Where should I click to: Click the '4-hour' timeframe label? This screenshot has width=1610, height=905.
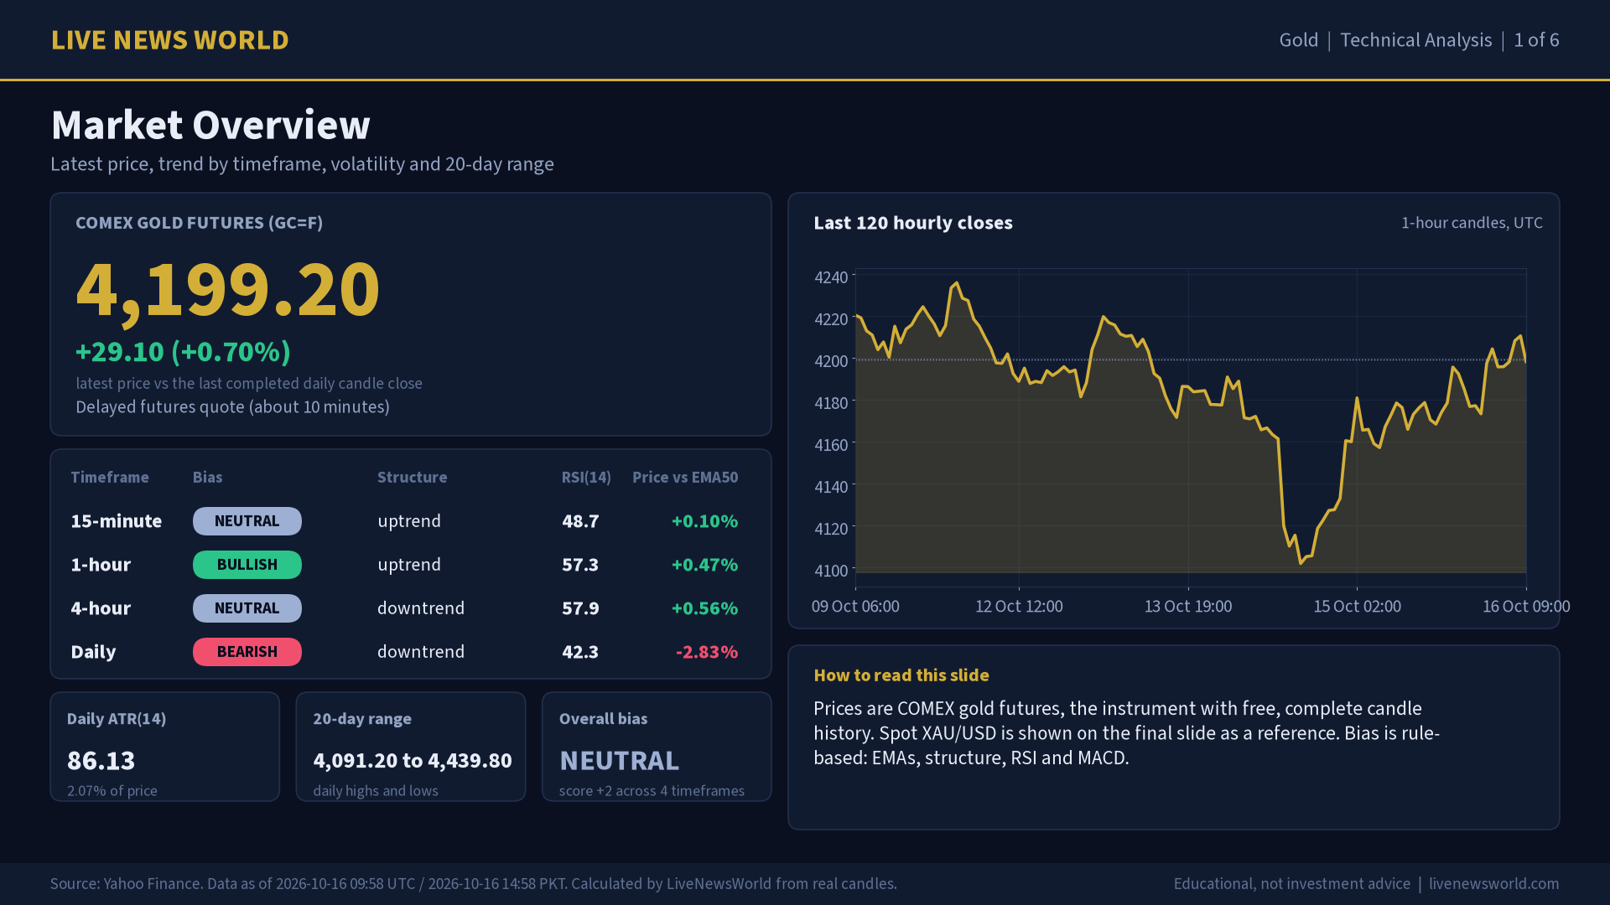tap(101, 608)
